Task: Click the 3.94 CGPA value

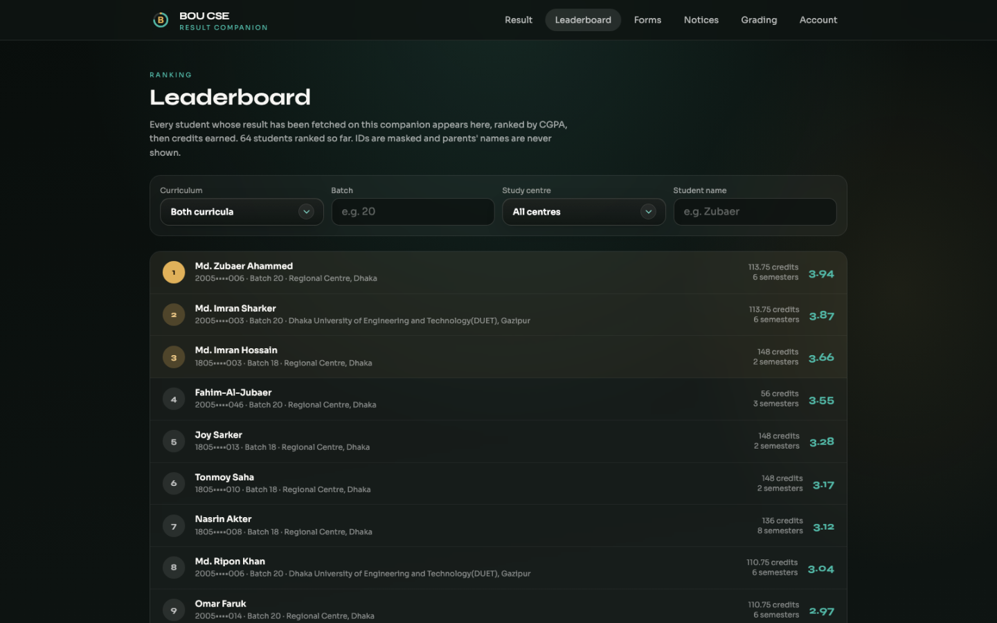Action: click(821, 274)
